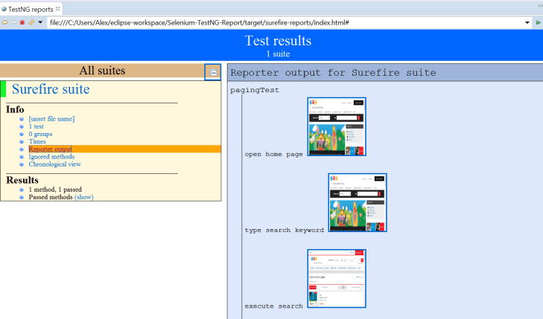Click the 'execute search' step text

coord(273,306)
